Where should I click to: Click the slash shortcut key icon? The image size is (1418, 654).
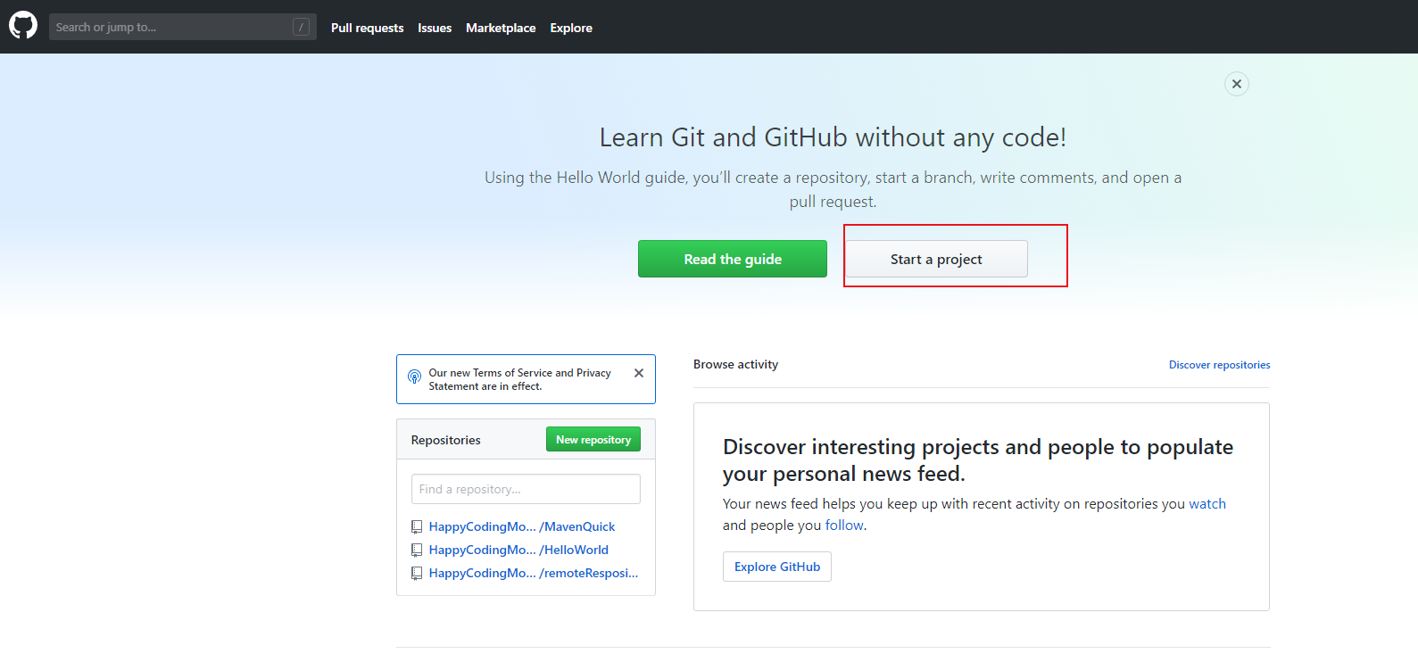click(302, 27)
